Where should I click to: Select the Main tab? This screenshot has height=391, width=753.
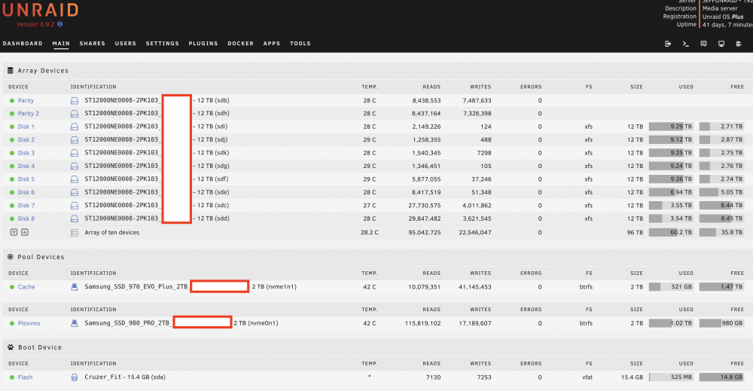click(61, 43)
